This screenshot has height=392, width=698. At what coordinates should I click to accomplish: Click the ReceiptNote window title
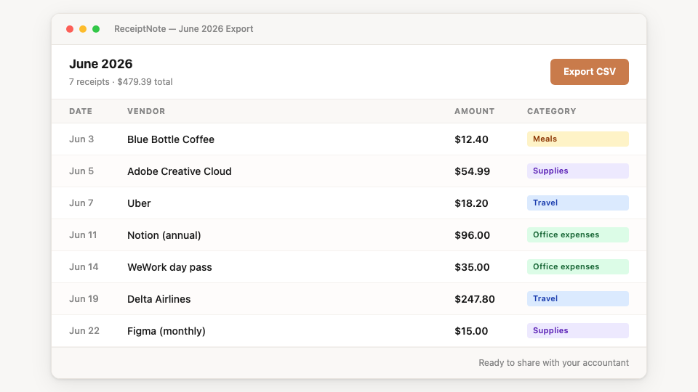tap(183, 29)
